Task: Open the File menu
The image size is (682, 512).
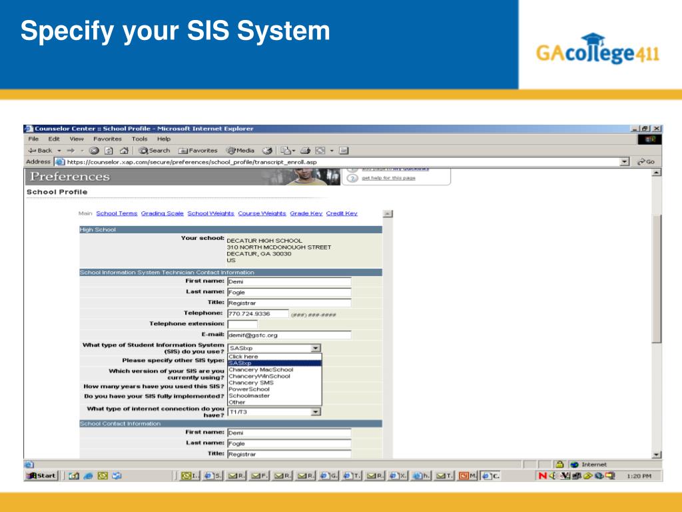Action: tap(33, 139)
